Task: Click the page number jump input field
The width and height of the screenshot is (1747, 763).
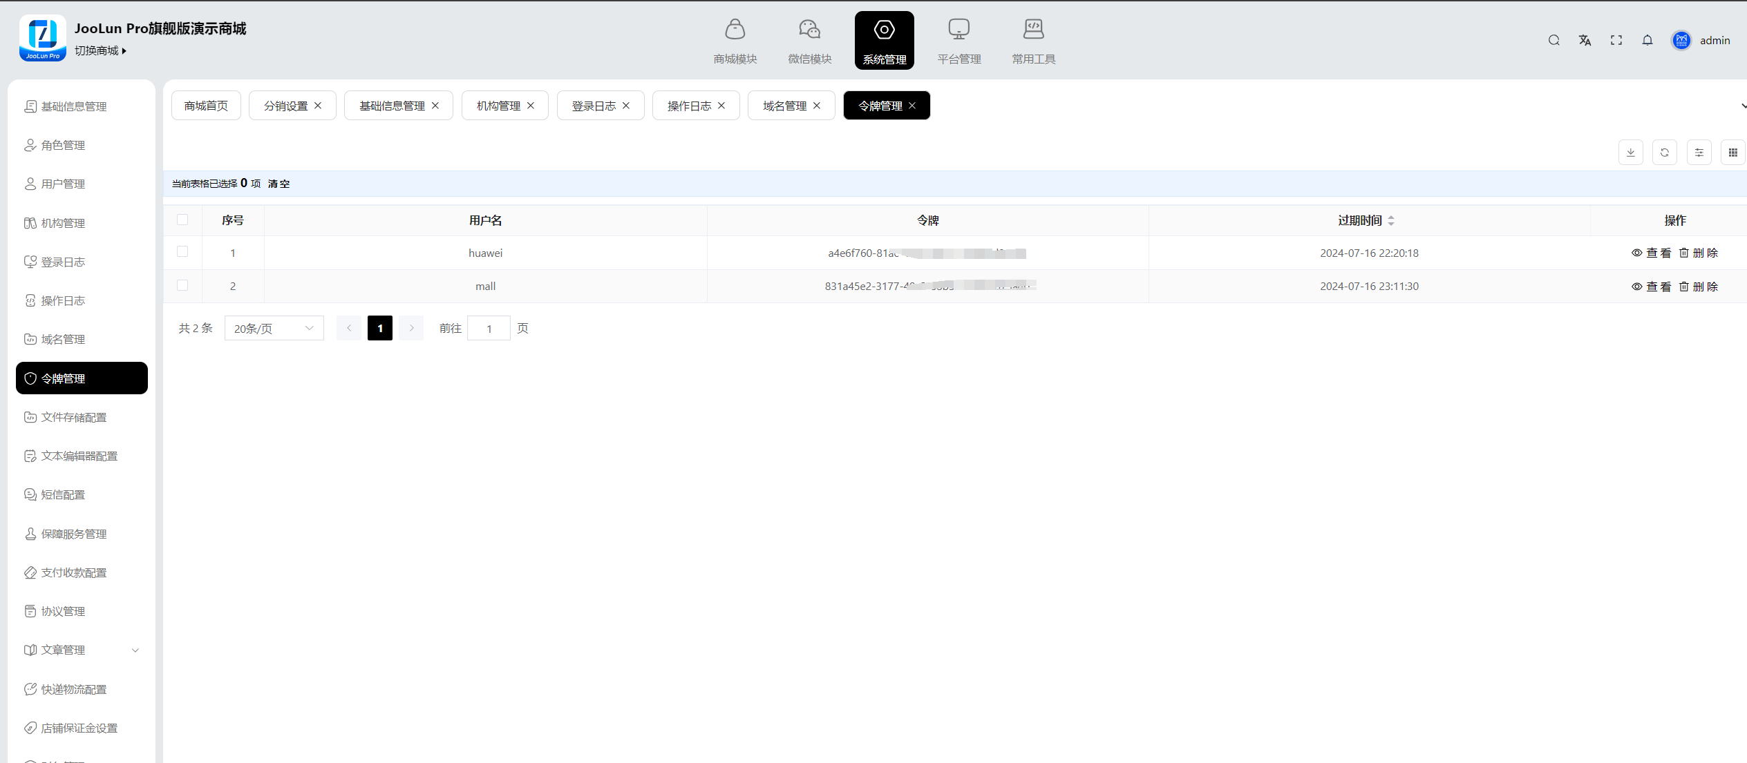Action: click(489, 329)
